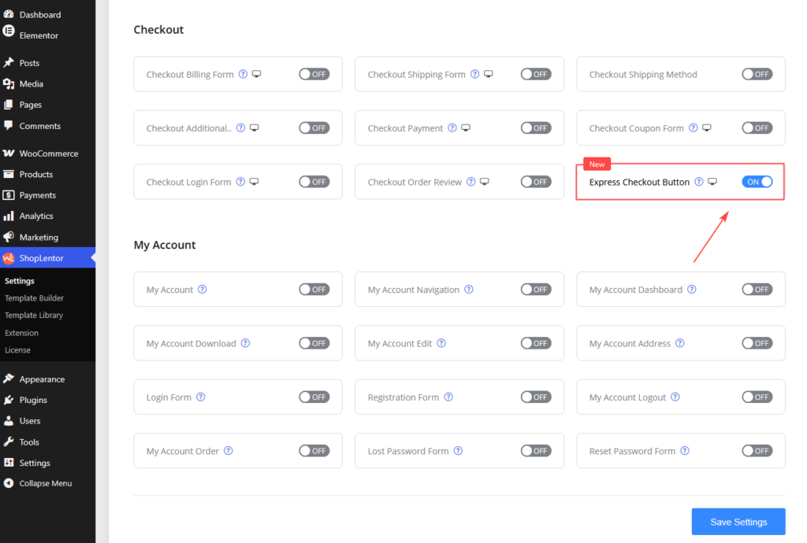Enable the Checkout Order Review toggle
This screenshot has width=807, height=543.
click(536, 181)
